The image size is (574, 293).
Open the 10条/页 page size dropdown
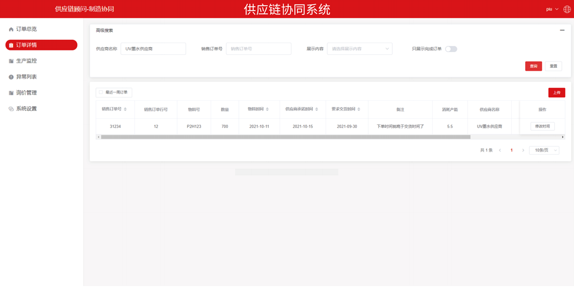coord(544,150)
